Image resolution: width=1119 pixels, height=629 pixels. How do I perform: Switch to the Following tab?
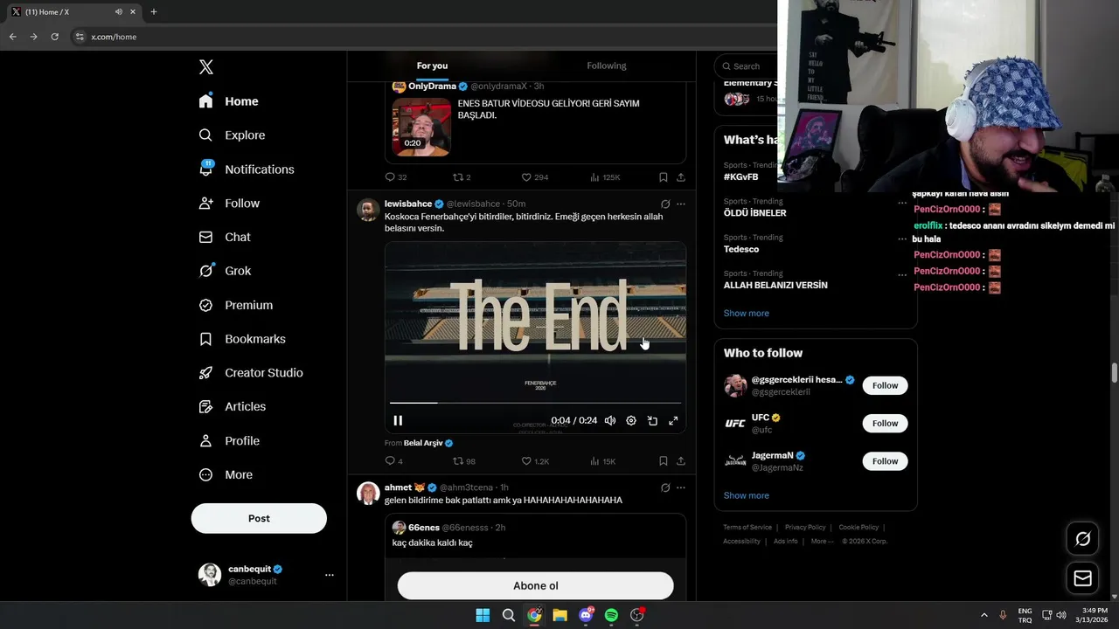607,66
